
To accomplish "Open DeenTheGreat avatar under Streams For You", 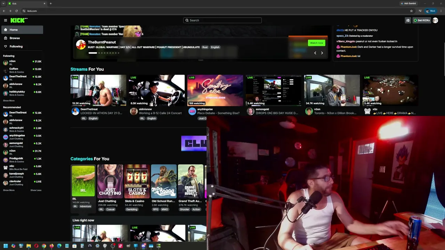I will tap(75, 111).
